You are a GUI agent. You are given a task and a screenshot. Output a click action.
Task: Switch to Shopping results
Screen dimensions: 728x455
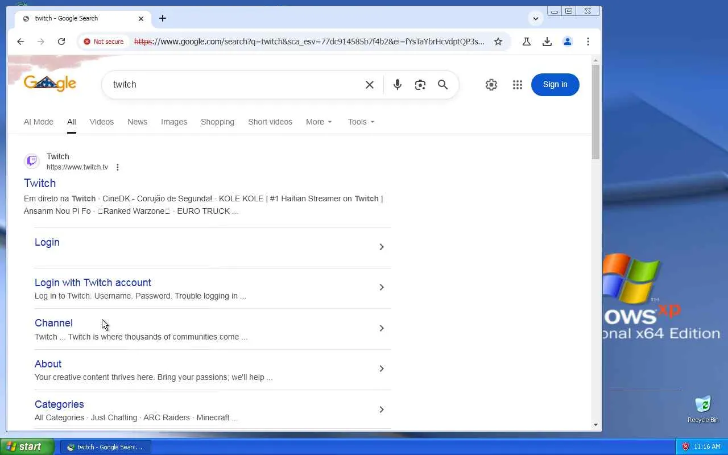pyautogui.click(x=217, y=122)
